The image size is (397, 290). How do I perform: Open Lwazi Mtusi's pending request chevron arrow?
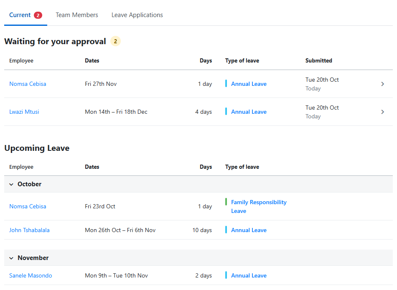coord(382,112)
